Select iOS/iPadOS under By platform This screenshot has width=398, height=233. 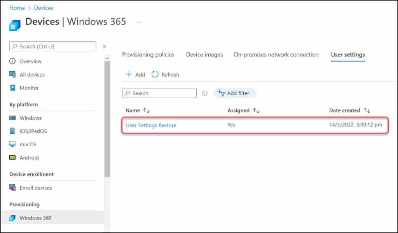33,131
